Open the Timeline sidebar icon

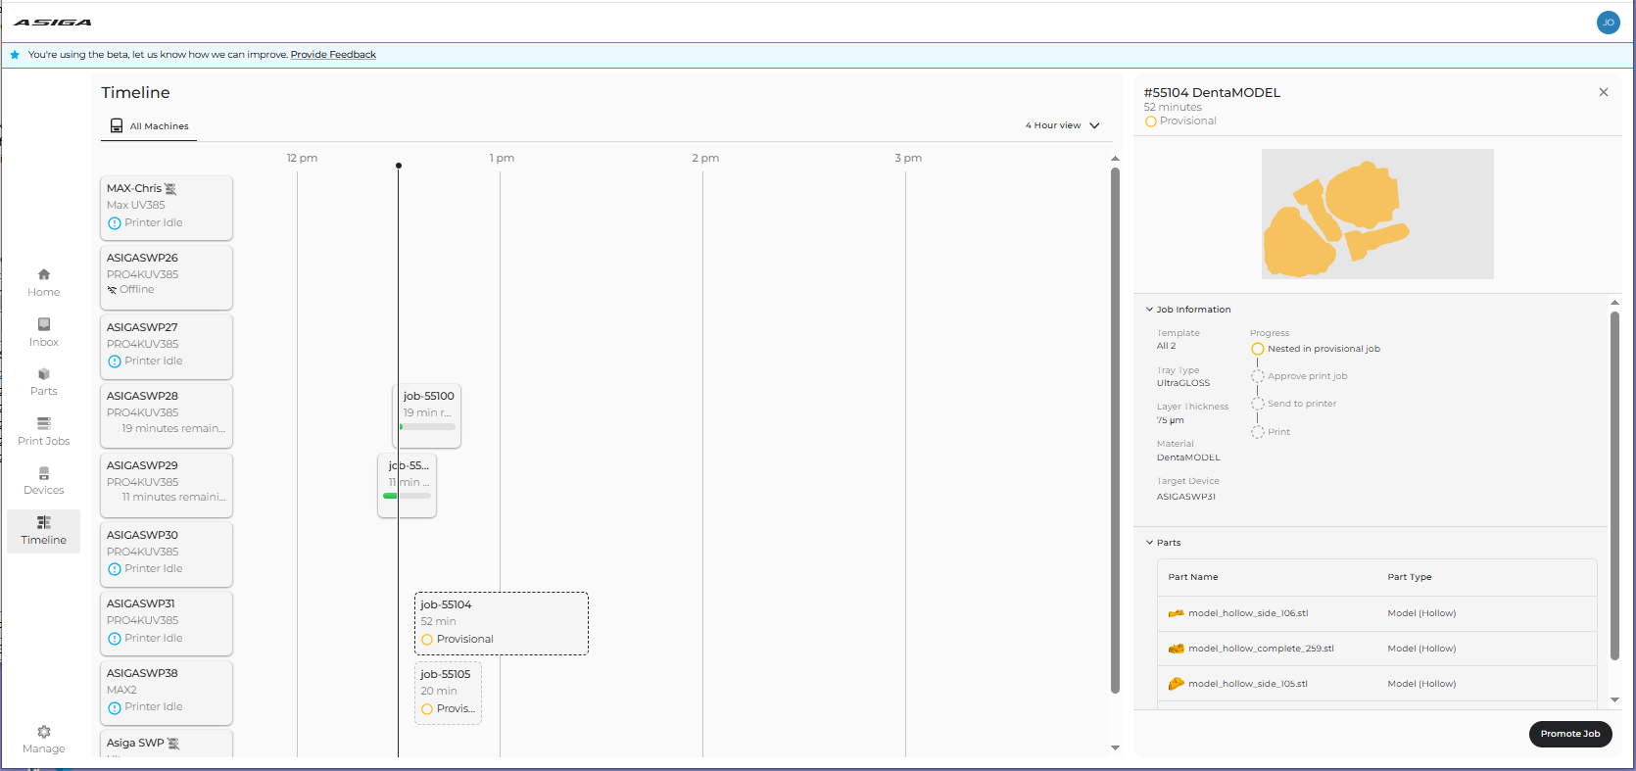(x=43, y=522)
